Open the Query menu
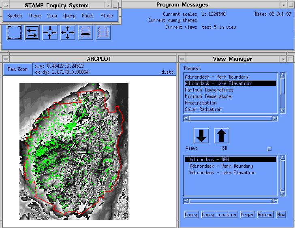The width and height of the screenshot is (295, 228). [69, 16]
